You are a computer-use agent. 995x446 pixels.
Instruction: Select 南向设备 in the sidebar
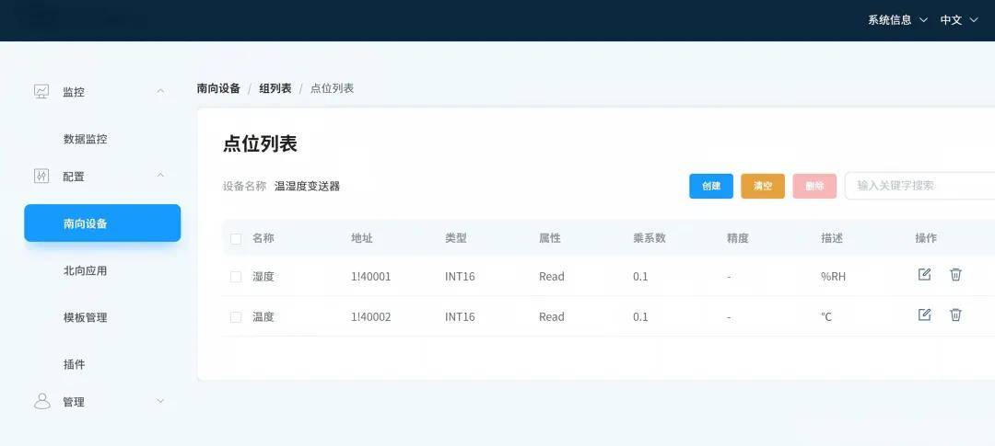(102, 223)
